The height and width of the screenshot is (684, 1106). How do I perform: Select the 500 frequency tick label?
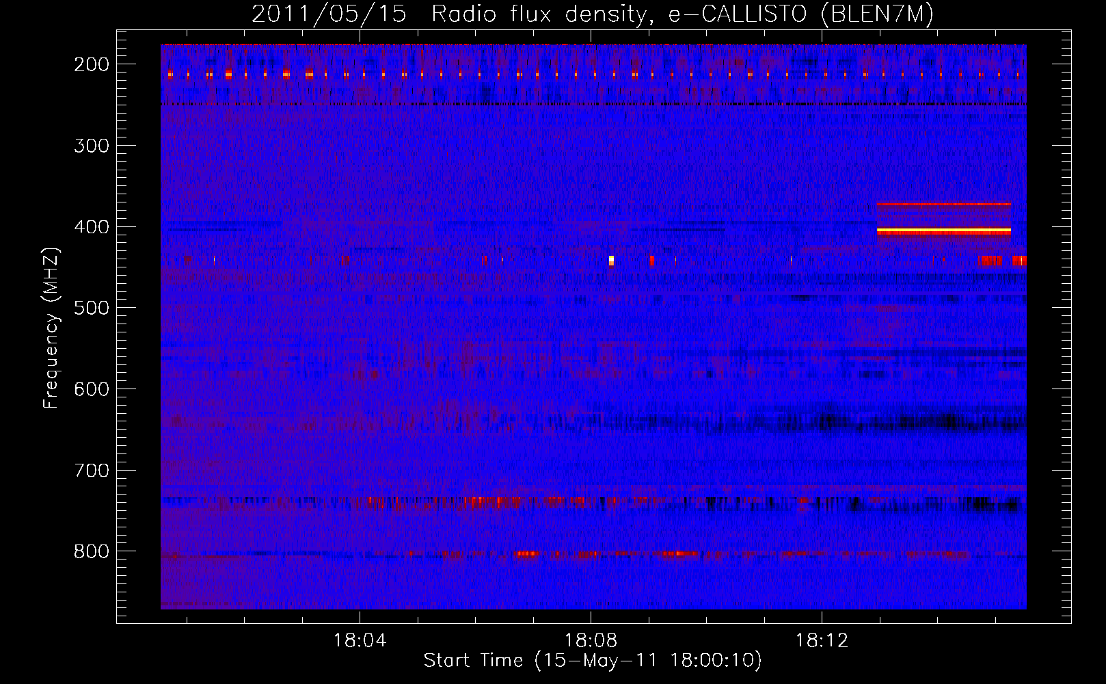(92, 308)
